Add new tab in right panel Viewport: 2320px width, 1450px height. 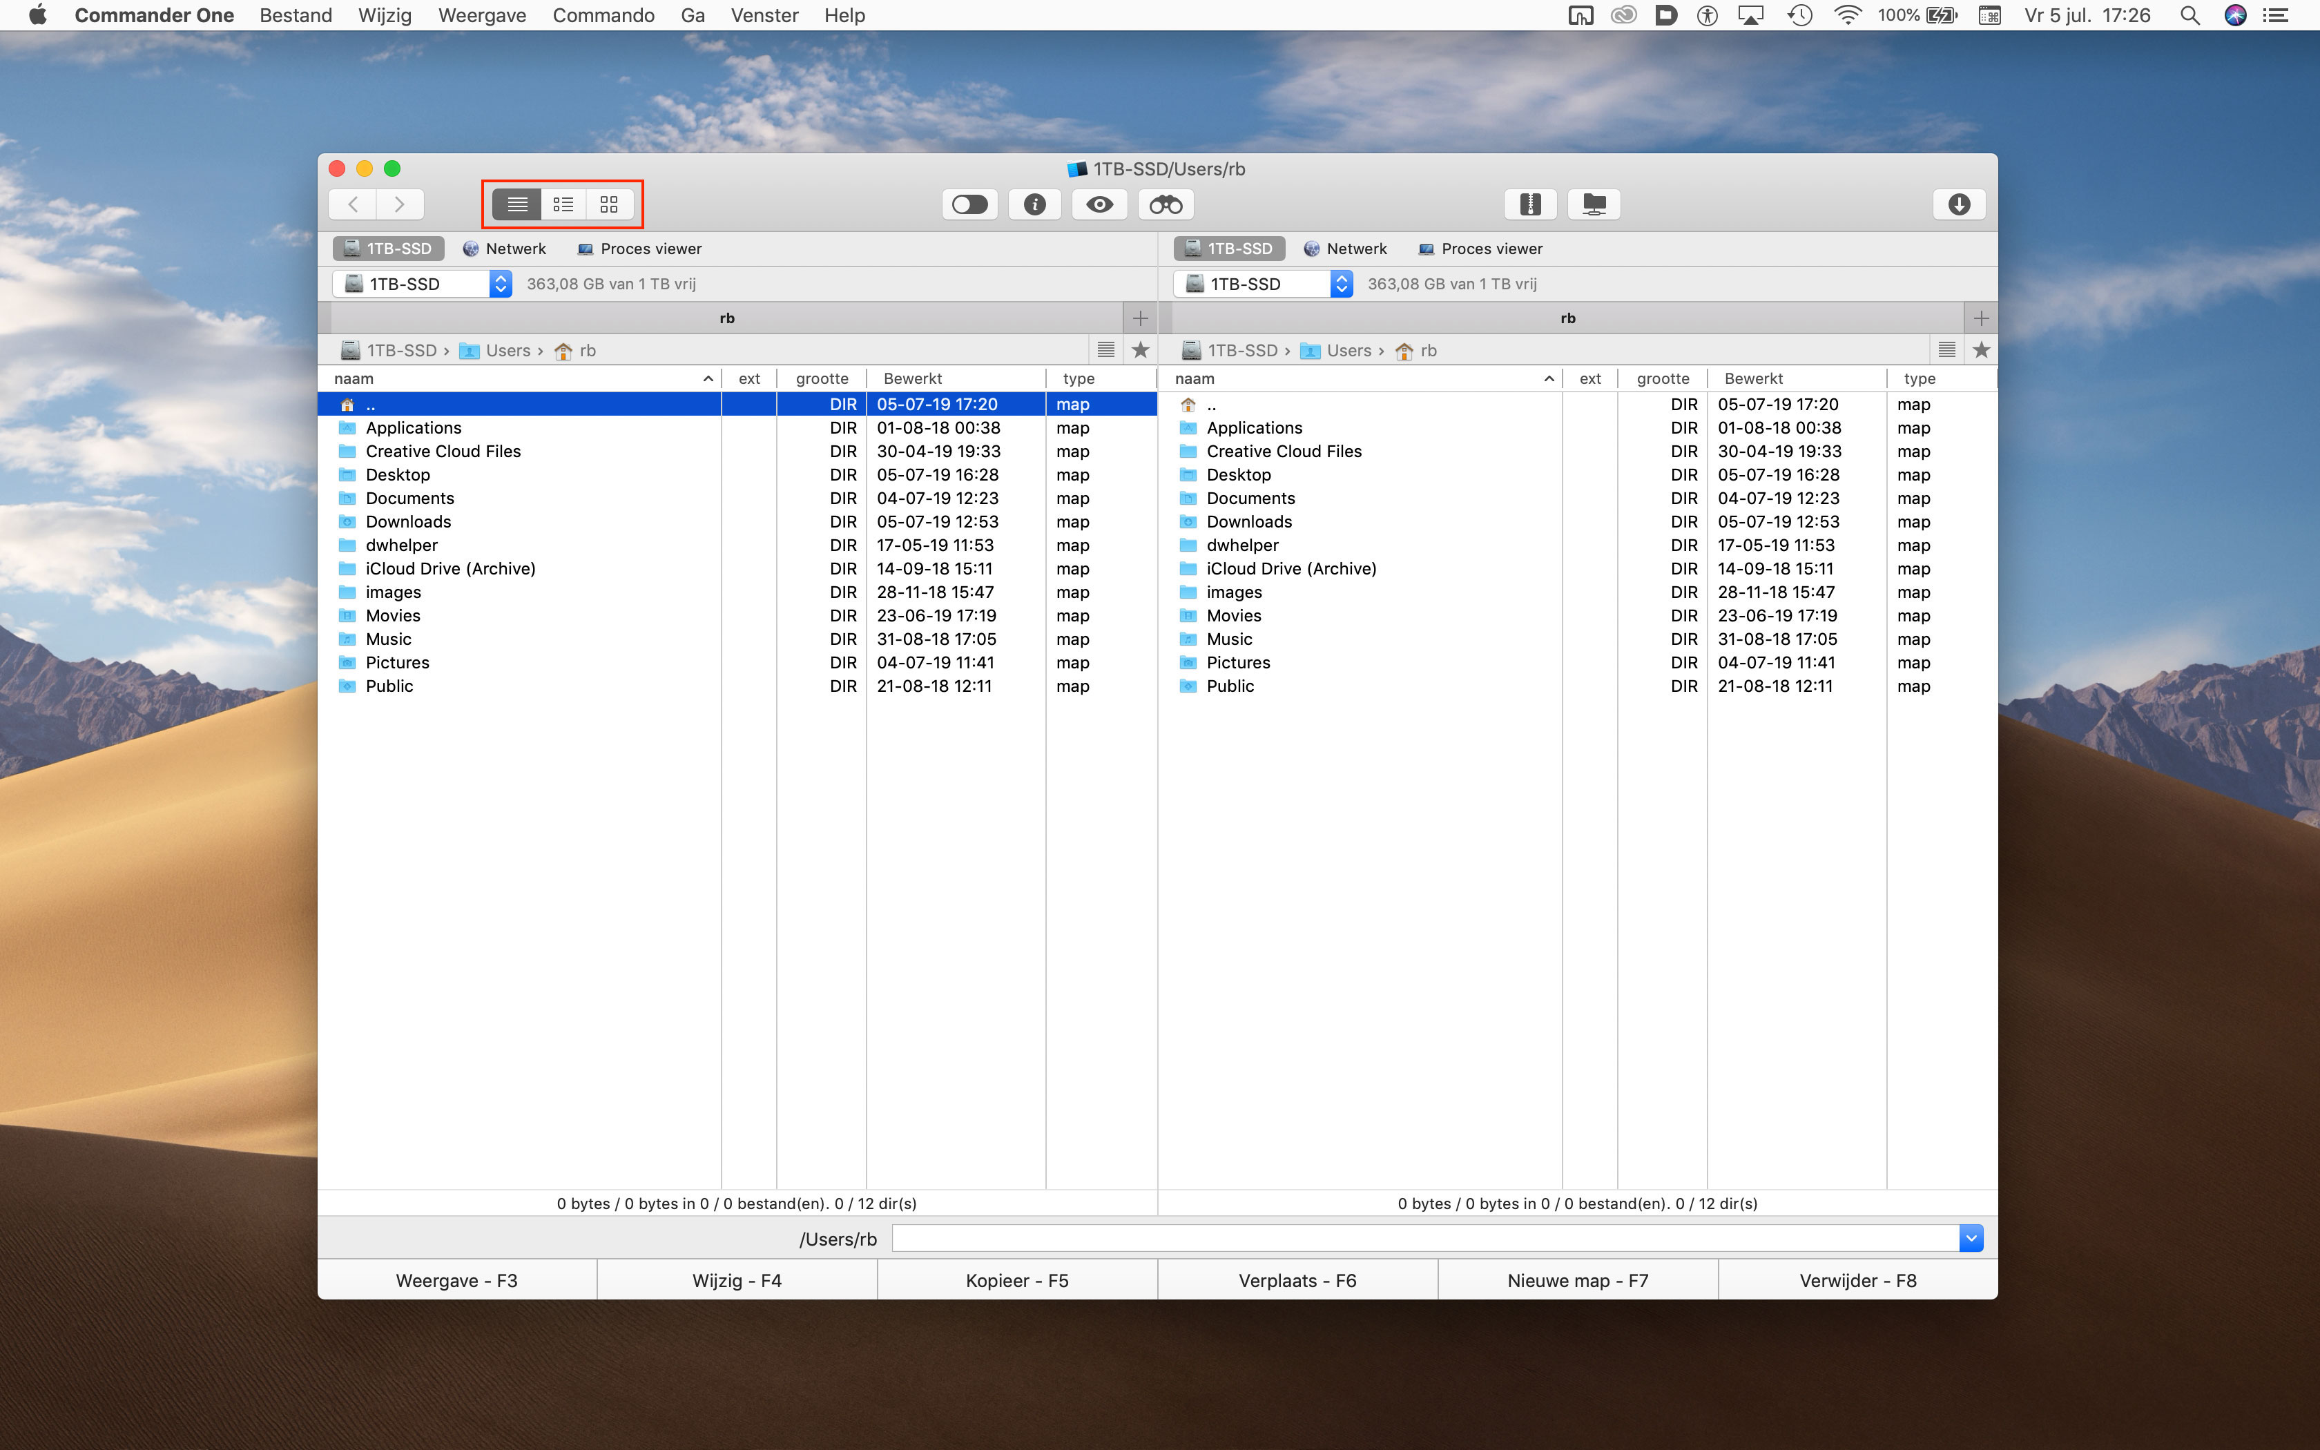tap(1980, 318)
